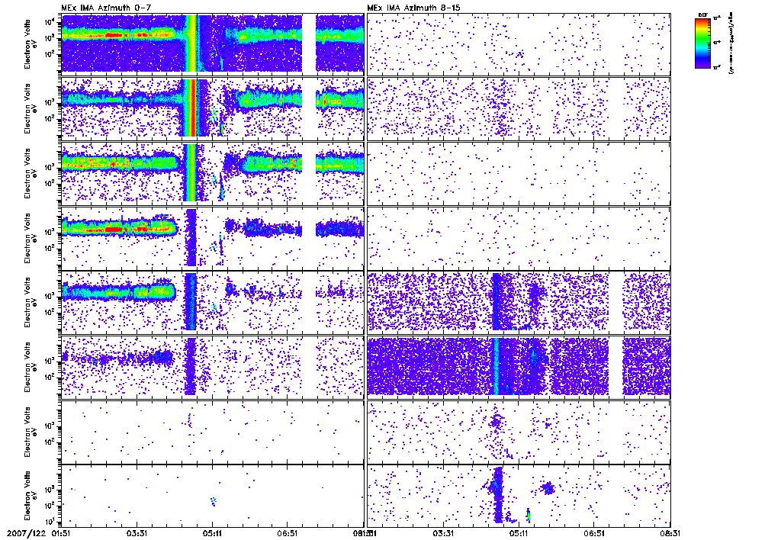The height and width of the screenshot is (540, 781).
Task: Select the bottom spectrogram under Azimuth 0-7
Action: coord(212,497)
